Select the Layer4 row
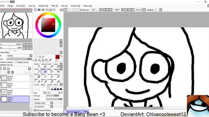 15,78
